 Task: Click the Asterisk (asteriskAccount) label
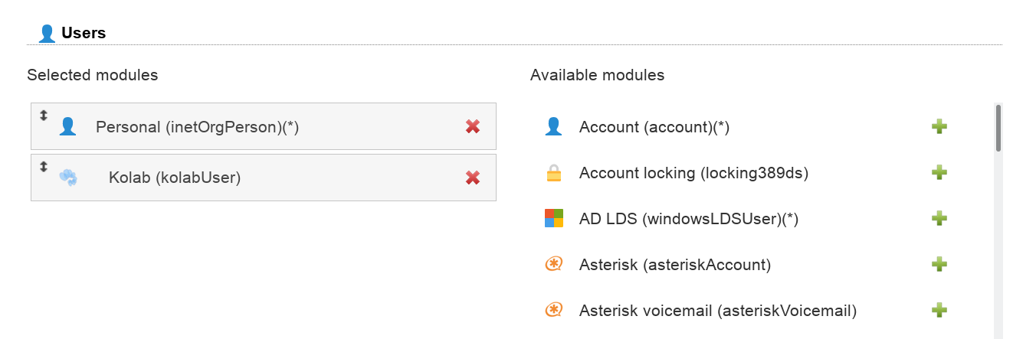(x=674, y=266)
